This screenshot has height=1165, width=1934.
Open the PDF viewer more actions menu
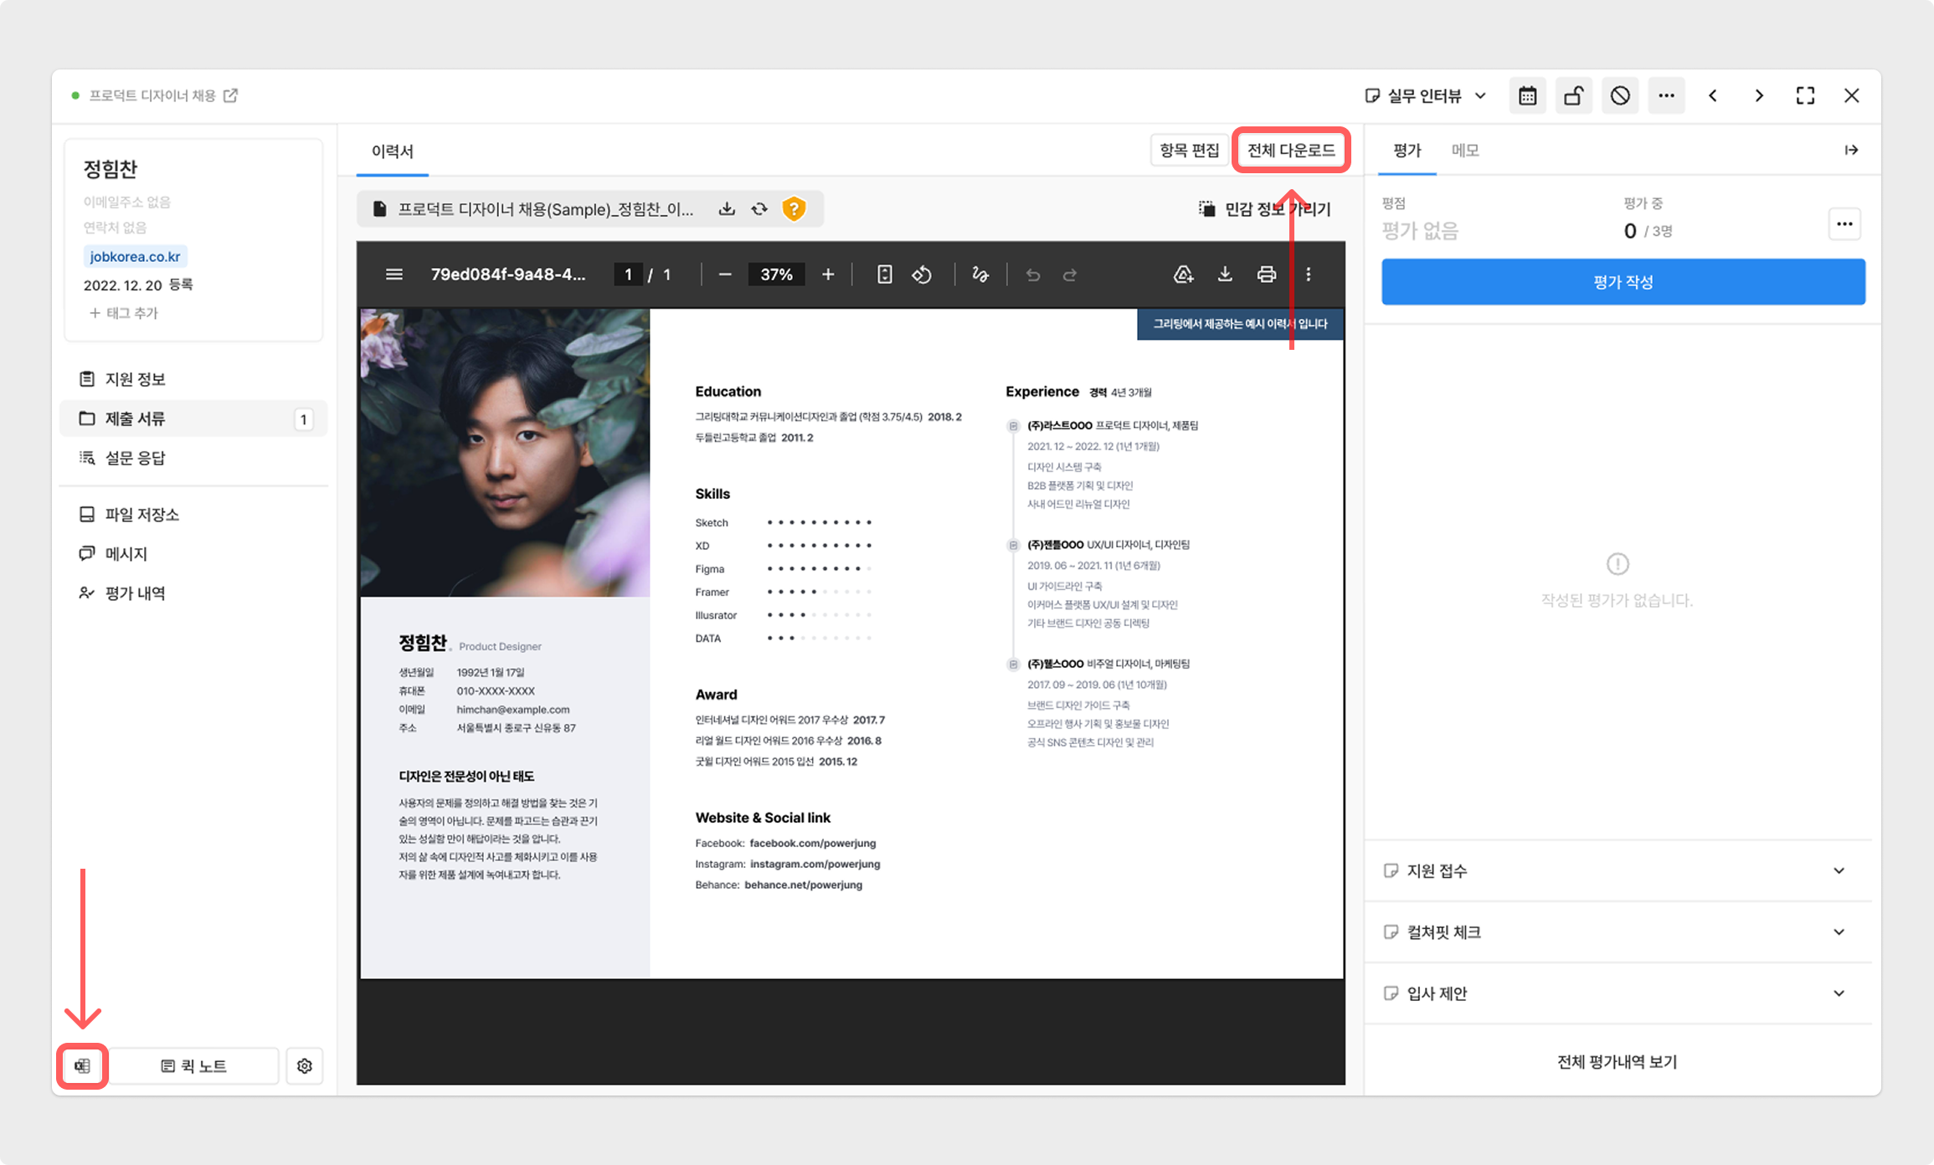(1309, 275)
